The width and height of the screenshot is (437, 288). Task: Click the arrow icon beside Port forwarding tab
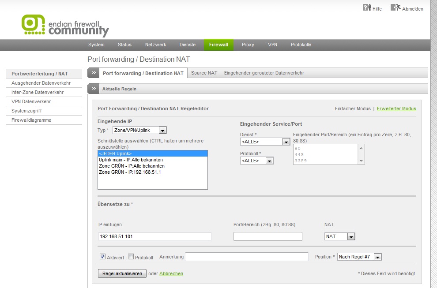point(94,73)
